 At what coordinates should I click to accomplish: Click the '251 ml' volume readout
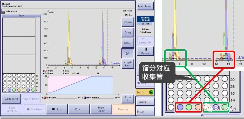click(x=145, y=24)
